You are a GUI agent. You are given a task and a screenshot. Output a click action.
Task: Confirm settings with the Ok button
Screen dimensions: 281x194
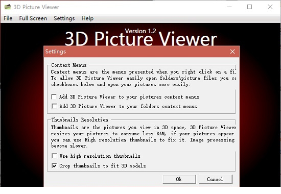(179, 179)
